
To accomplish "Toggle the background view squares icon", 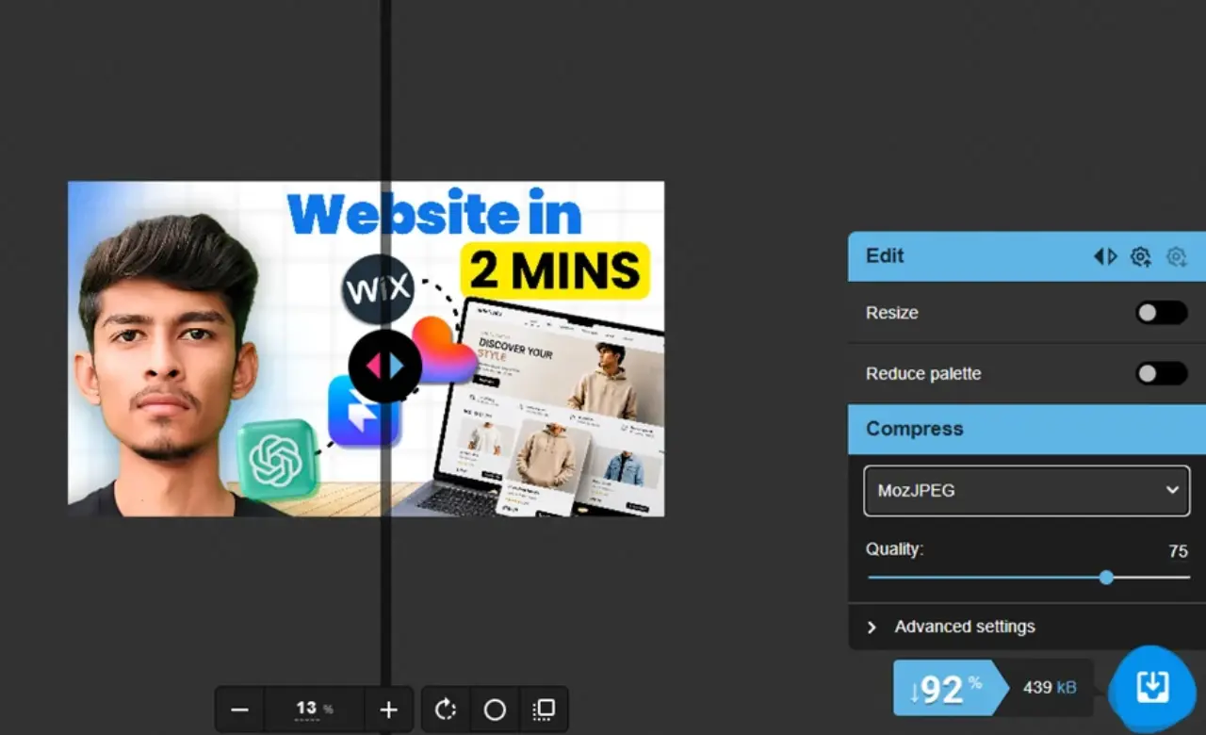I will 544,710.
